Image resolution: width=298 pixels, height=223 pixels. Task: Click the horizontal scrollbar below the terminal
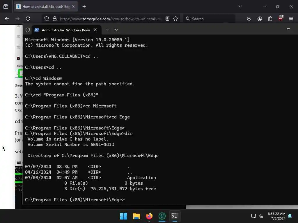tap(104, 207)
